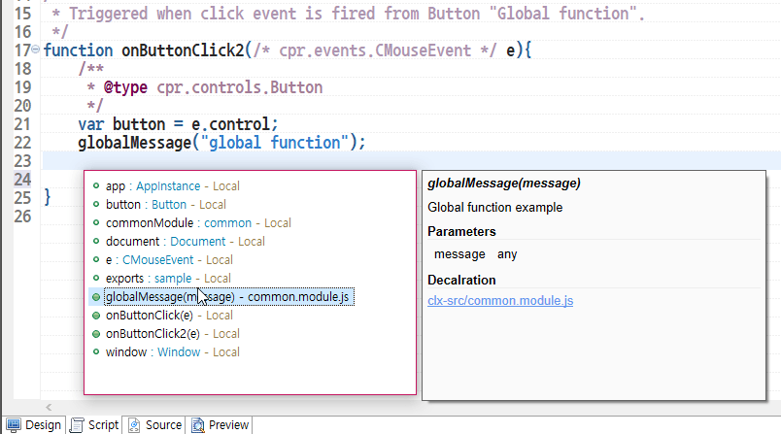Click the variable icon beside 'app'
781x434 pixels.
[96, 185]
